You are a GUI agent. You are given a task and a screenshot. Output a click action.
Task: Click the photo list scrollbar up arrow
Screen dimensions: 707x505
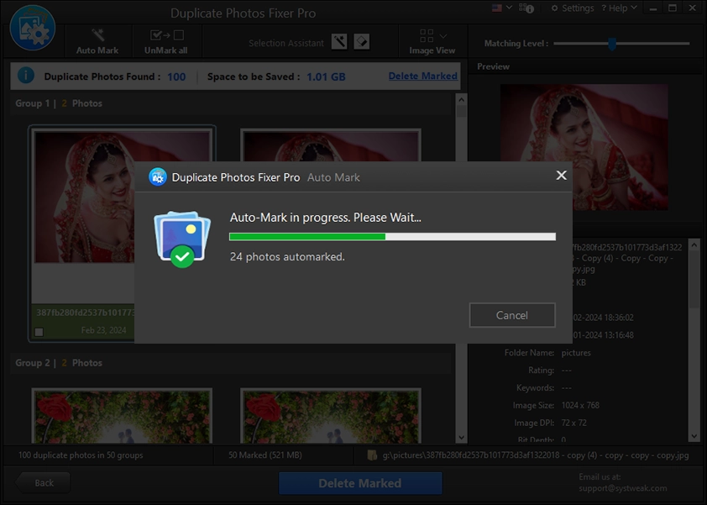click(461, 99)
